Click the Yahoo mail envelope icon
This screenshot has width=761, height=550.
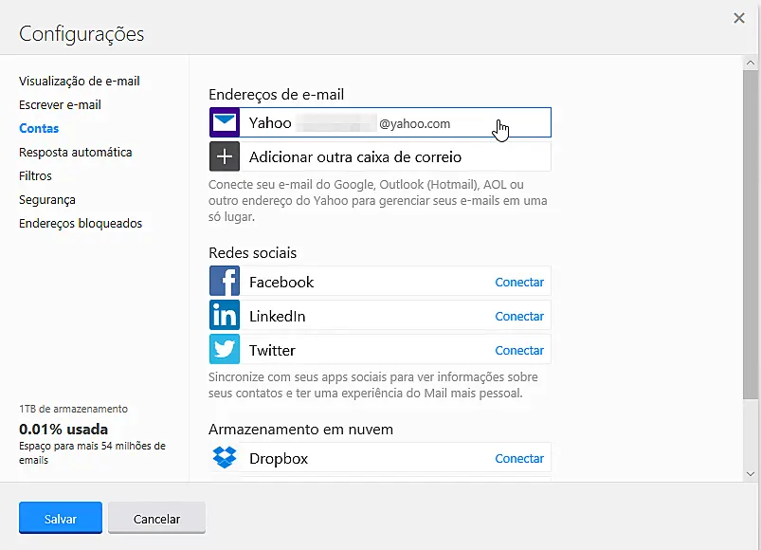pyautogui.click(x=225, y=123)
